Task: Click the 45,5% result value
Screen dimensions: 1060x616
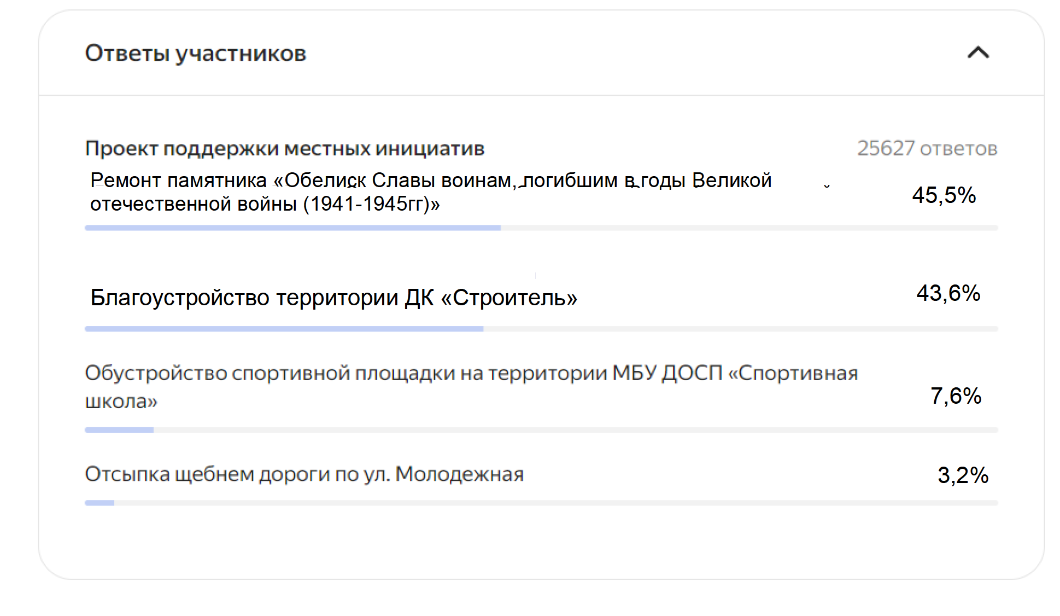Action: (944, 195)
